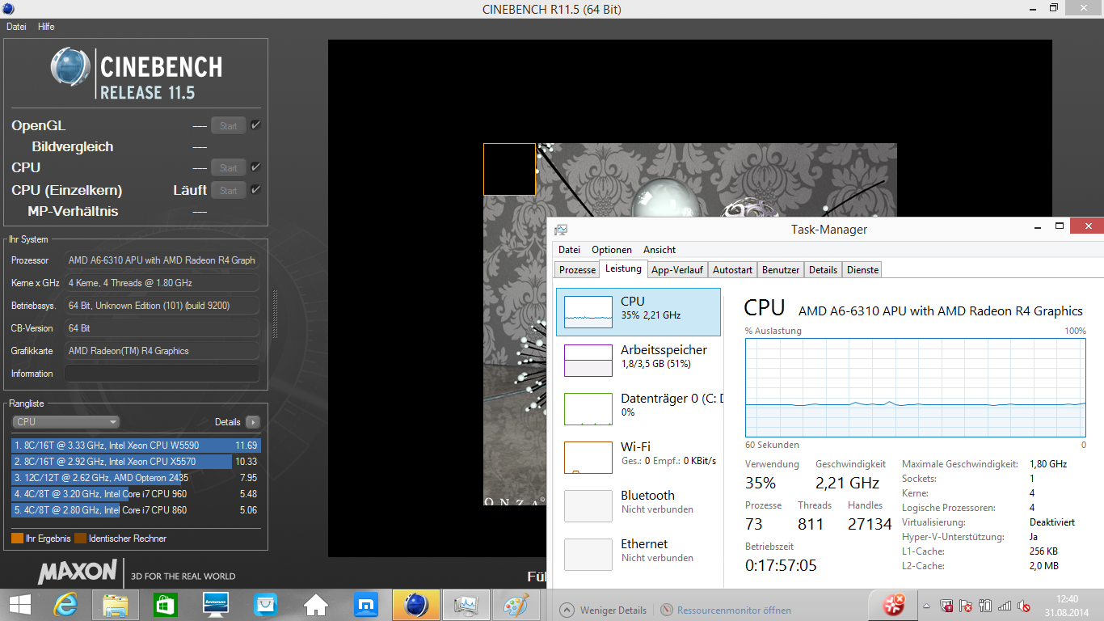This screenshot has height=621, width=1104.
Task: Open the Windows Start button
Action: coord(19,605)
